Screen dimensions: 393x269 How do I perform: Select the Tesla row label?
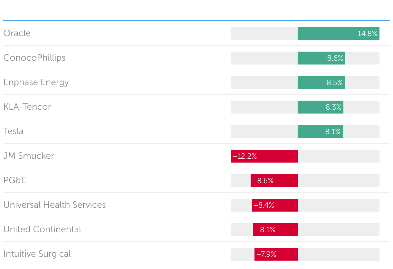click(14, 131)
